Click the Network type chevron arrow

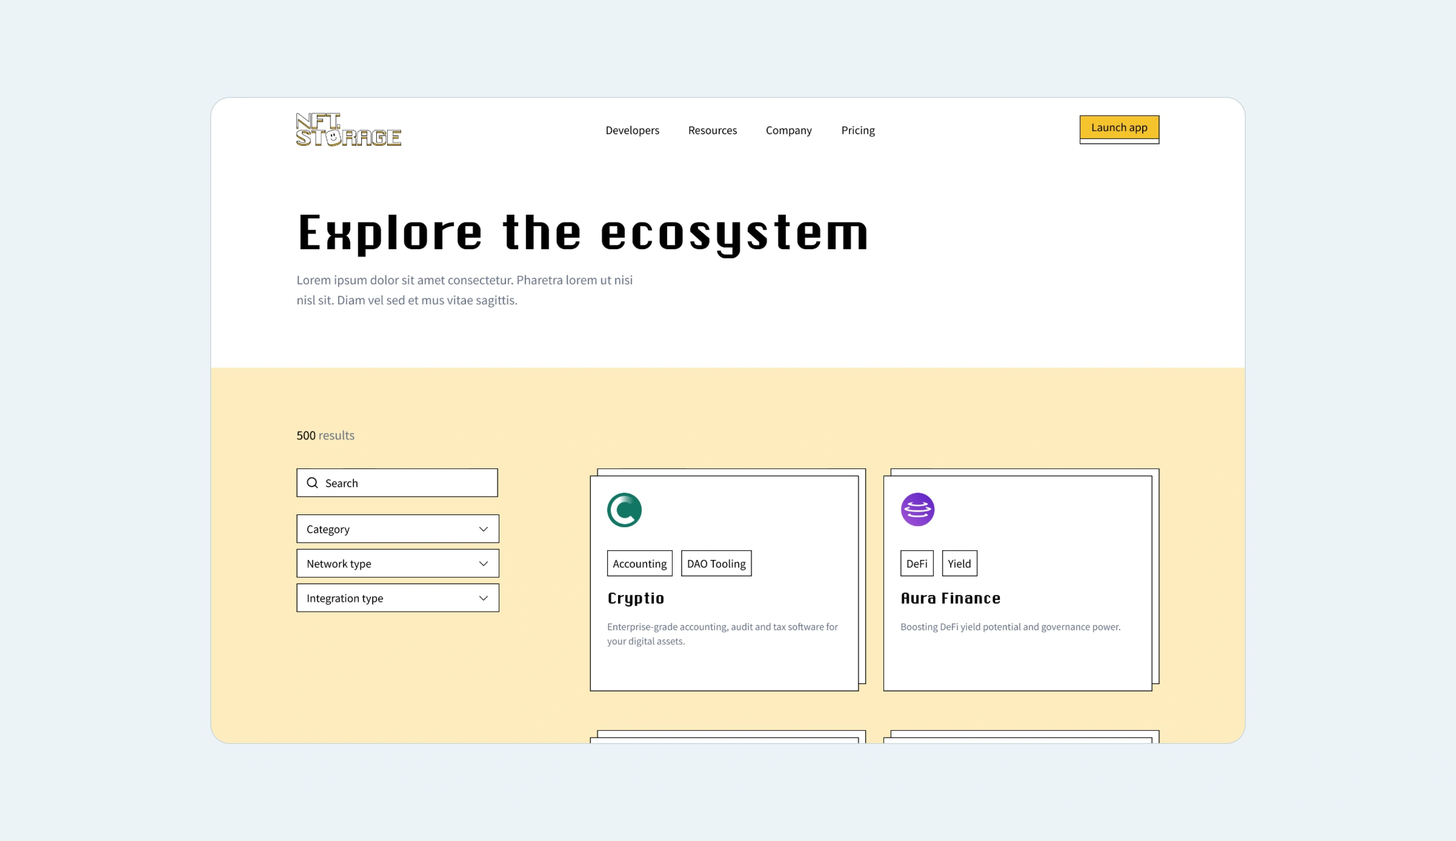(x=484, y=564)
